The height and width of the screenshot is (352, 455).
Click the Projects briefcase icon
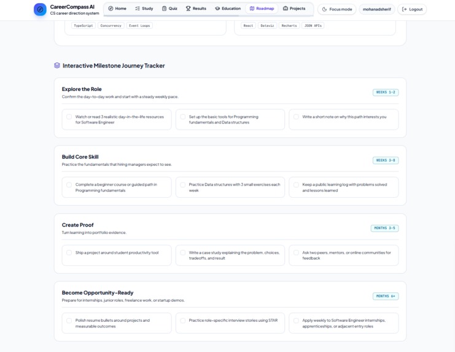pyautogui.click(x=286, y=9)
